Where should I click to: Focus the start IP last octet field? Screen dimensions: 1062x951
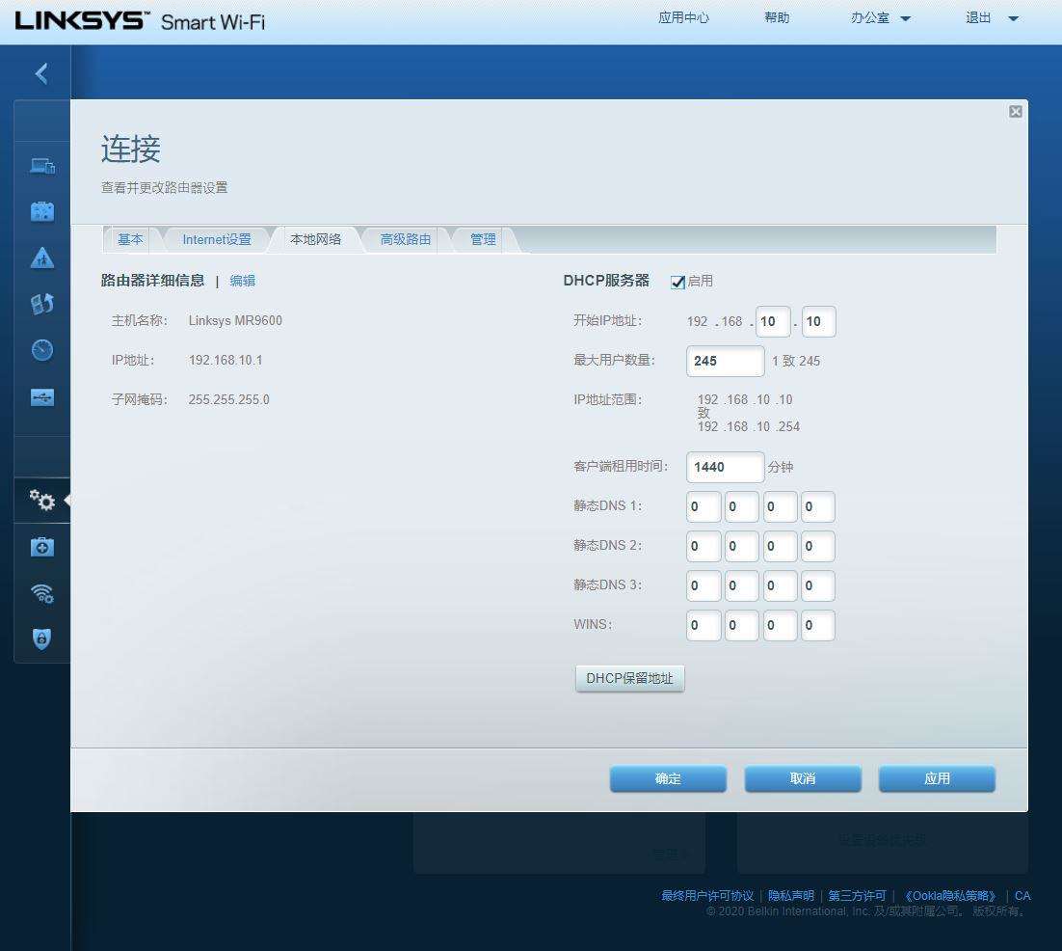point(819,321)
